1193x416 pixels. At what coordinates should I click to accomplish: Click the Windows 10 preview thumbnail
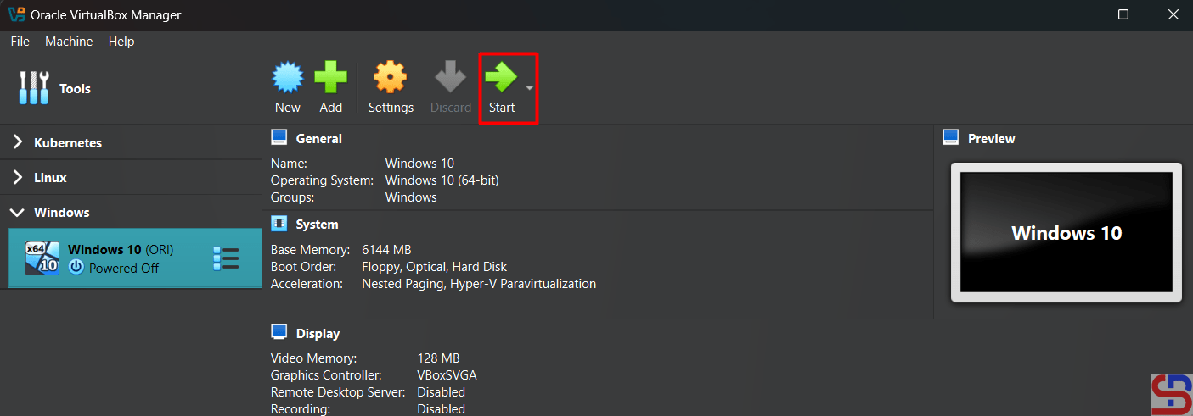click(x=1066, y=232)
